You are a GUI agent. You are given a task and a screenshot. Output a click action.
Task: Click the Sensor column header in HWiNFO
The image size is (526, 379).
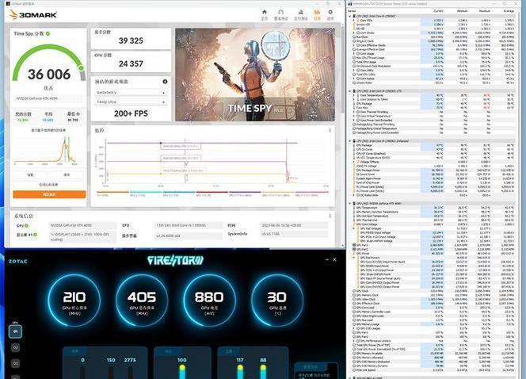click(x=353, y=11)
